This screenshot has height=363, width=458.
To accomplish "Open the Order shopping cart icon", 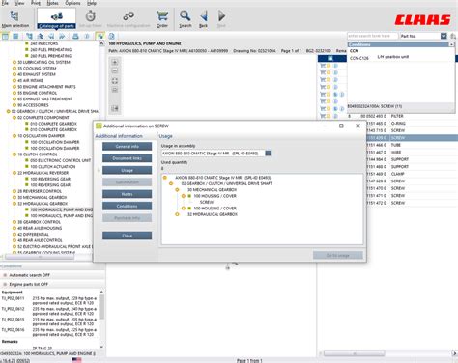I will coord(162,18).
